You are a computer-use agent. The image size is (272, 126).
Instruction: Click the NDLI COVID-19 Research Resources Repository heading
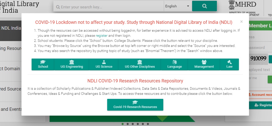tap(135, 81)
